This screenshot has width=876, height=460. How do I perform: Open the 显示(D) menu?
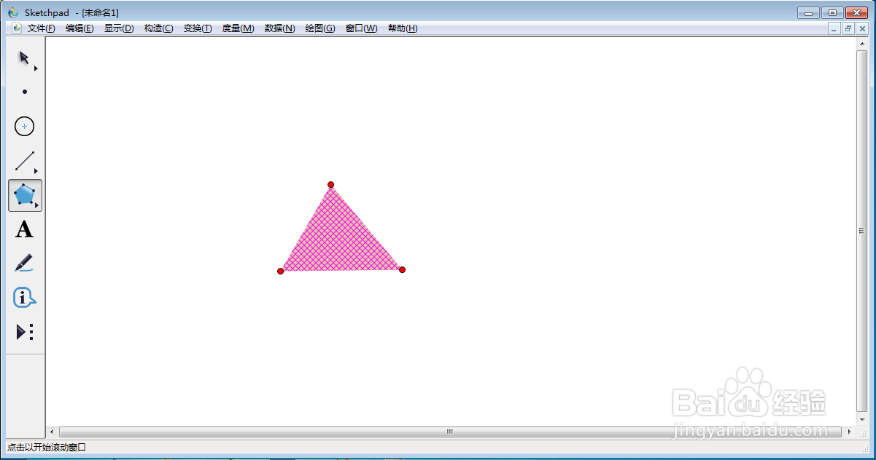119,28
